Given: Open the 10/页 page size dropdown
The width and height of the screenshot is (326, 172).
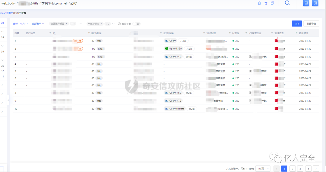Looking at the screenshot, I should [263, 169].
